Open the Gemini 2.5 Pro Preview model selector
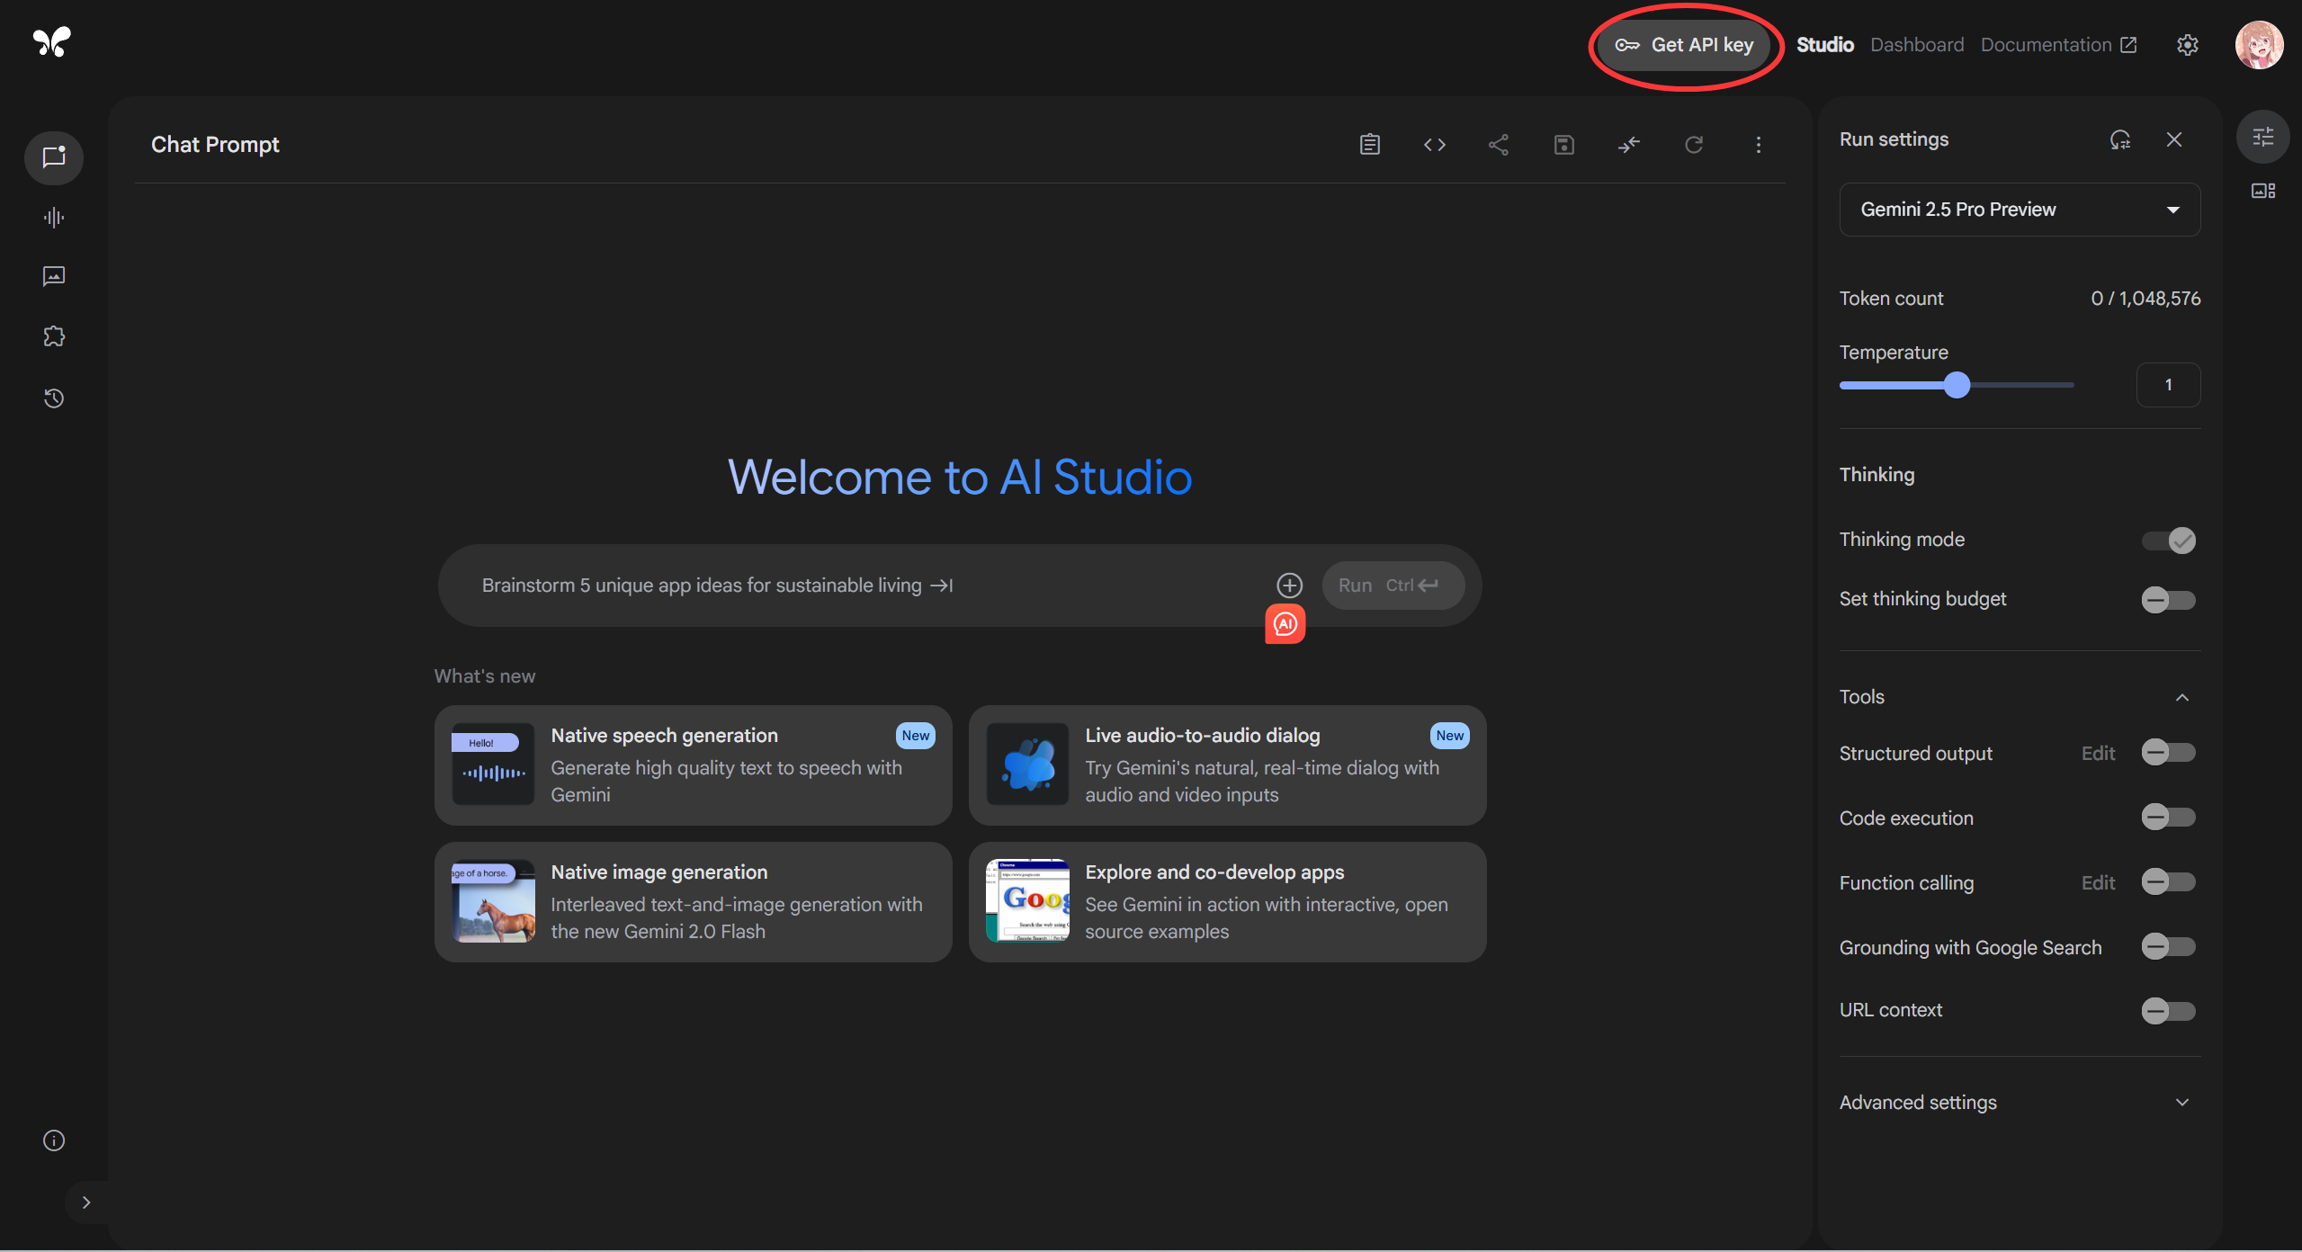The width and height of the screenshot is (2302, 1252). click(x=2018, y=210)
